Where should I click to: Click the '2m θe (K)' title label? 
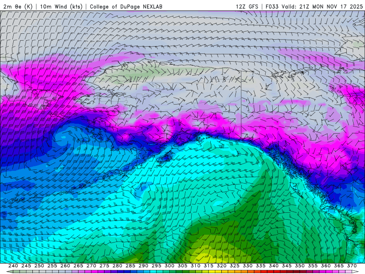click(x=18, y=6)
